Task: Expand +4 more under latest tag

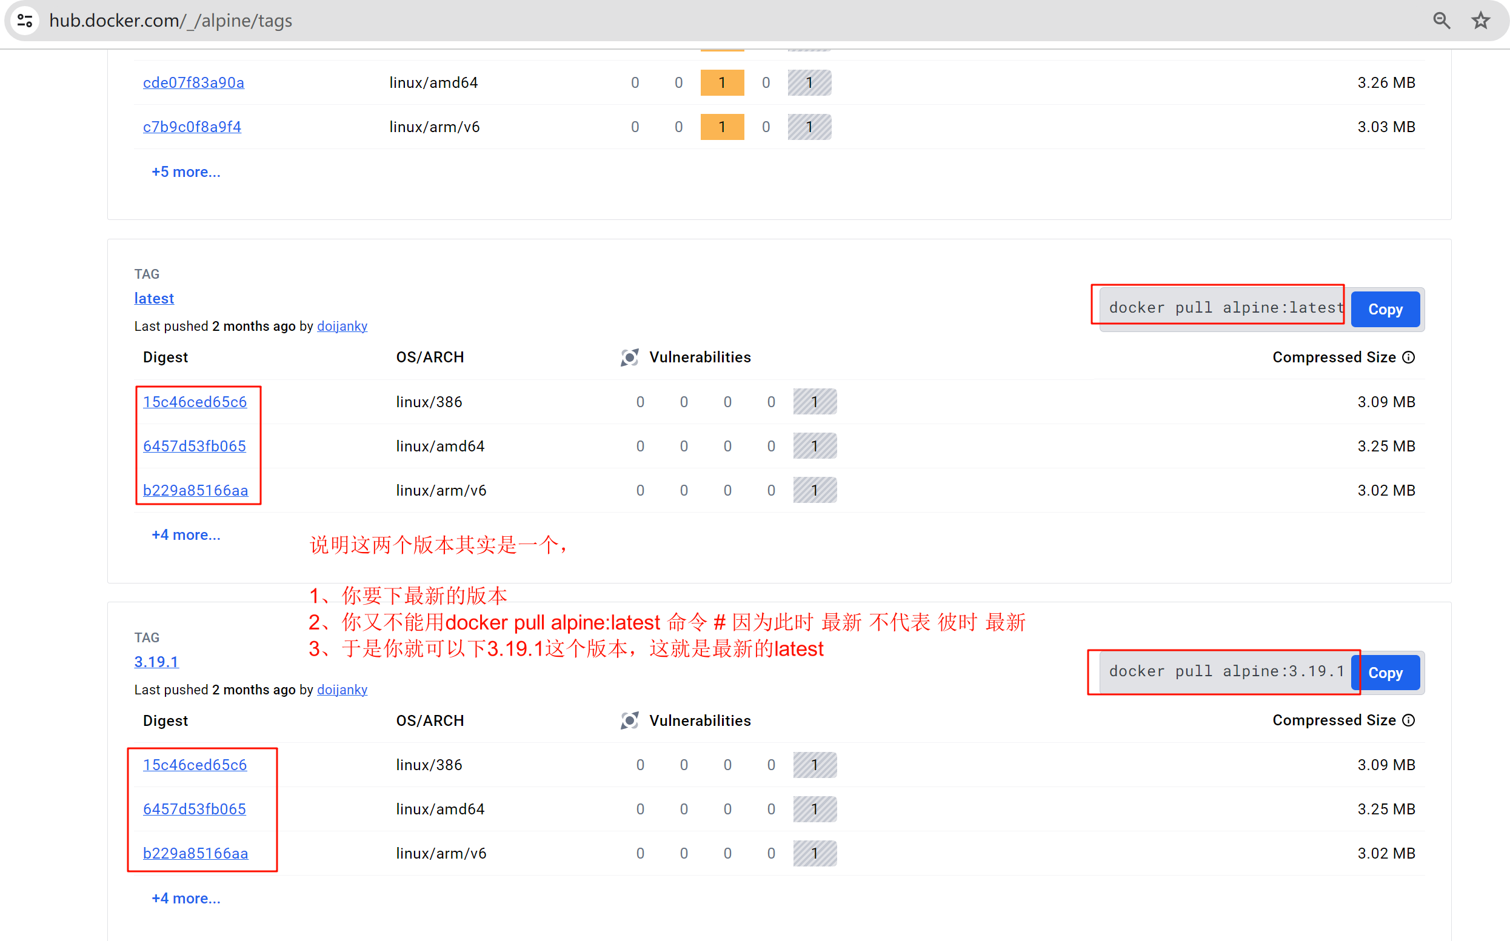Action: pos(186,534)
